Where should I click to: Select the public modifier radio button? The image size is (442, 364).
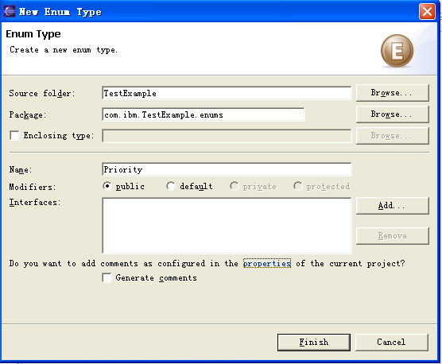click(107, 186)
